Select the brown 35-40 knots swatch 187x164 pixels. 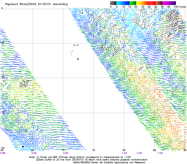(x=159, y=3)
